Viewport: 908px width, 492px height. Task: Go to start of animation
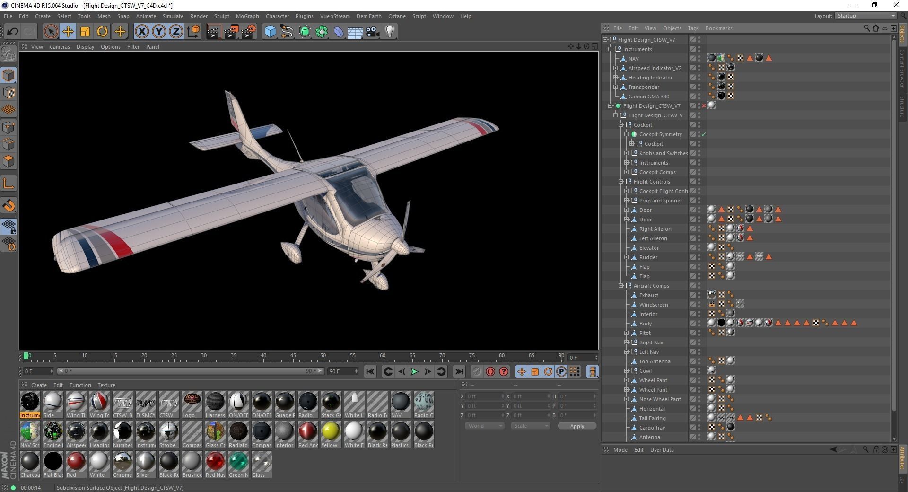(370, 371)
